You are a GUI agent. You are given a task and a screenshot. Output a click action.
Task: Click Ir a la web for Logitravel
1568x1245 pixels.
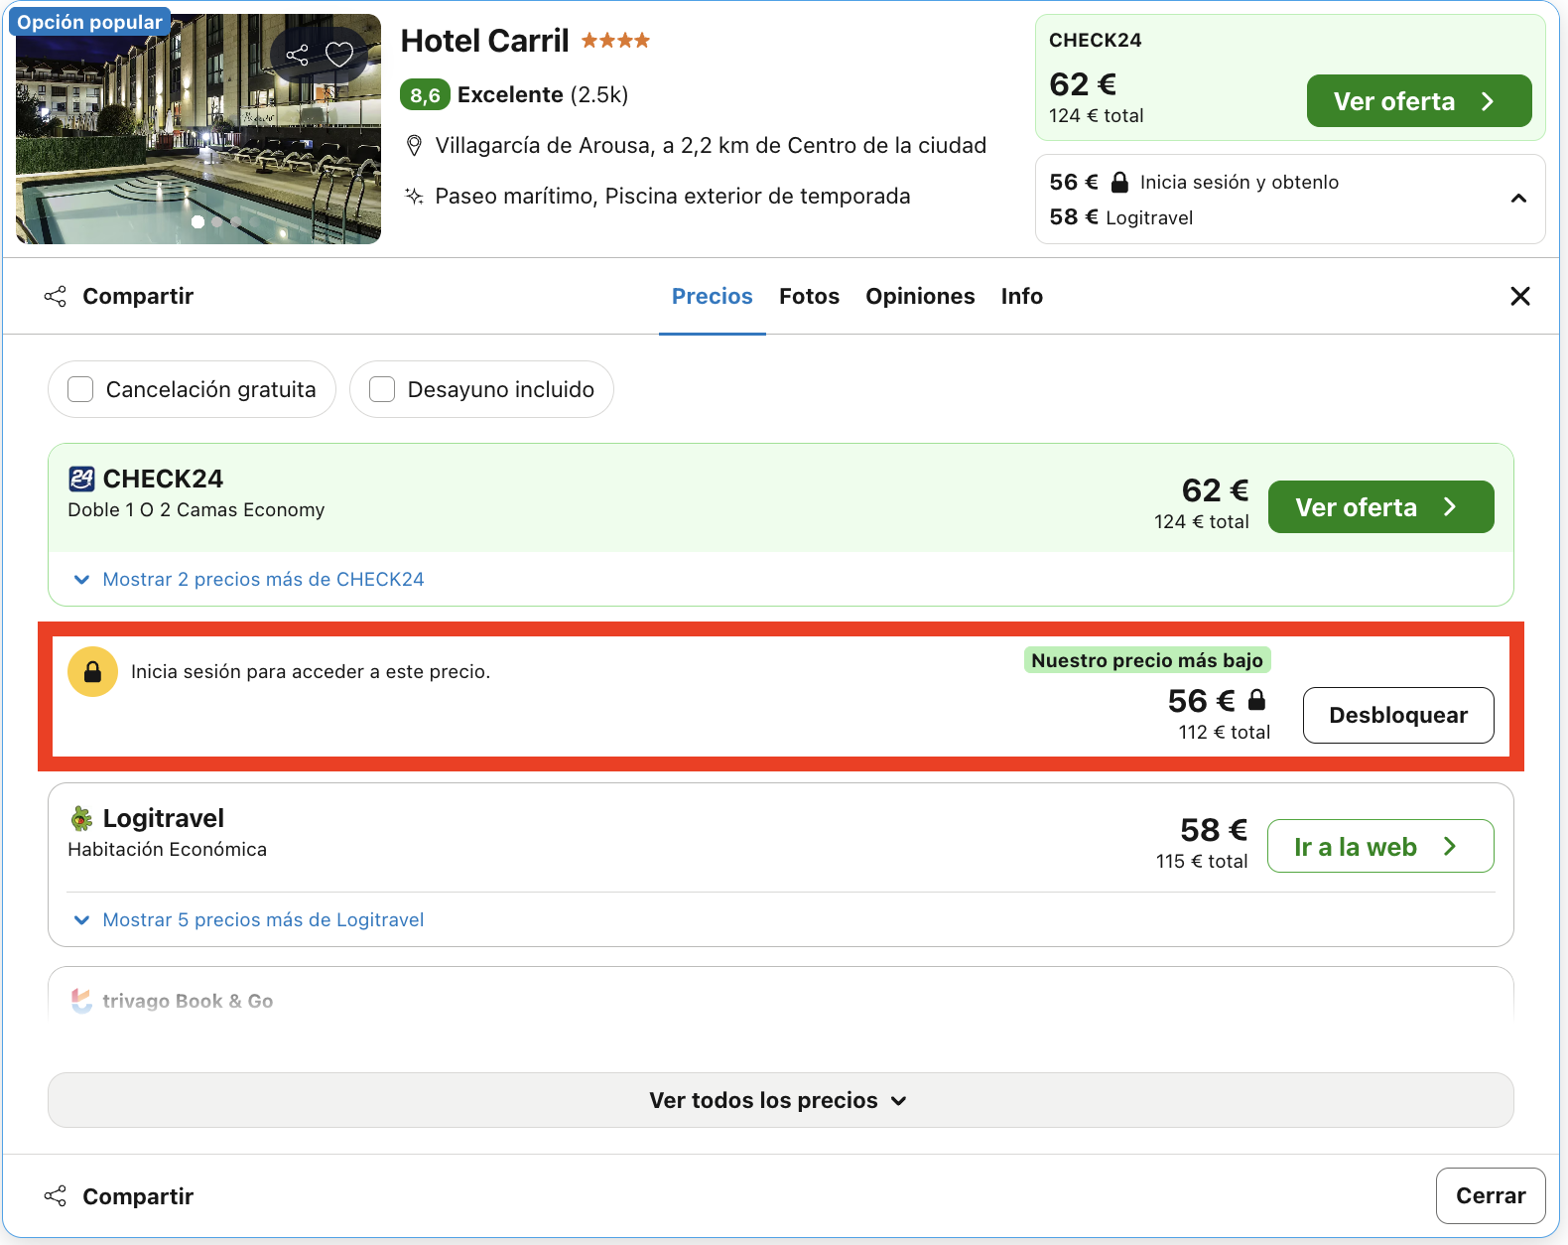tap(1380, 846)
